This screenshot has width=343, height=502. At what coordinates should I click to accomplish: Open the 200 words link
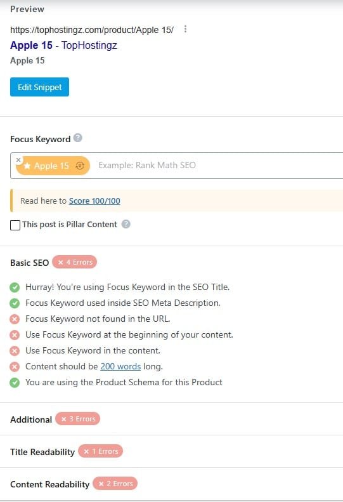(120, 366)
